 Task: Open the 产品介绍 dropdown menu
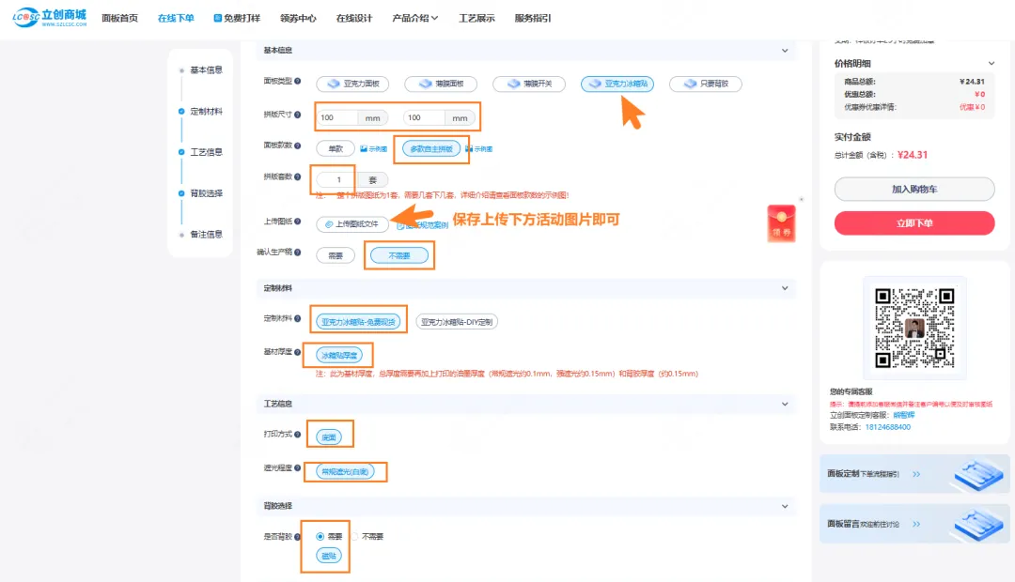point(414,18)
